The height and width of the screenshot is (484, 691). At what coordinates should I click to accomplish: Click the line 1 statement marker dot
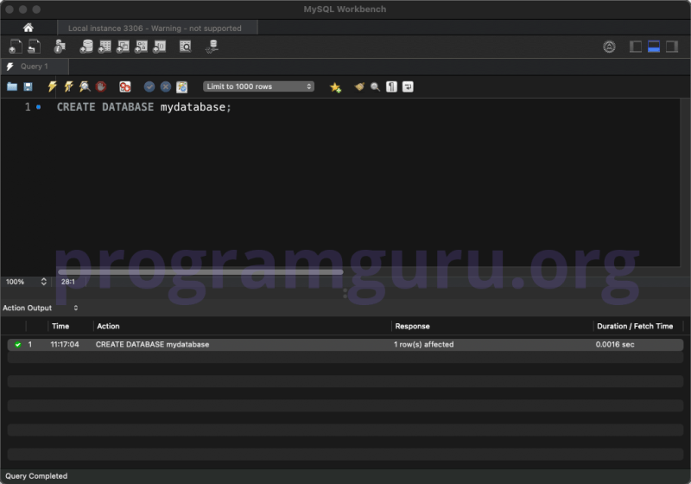pos(39,107)
